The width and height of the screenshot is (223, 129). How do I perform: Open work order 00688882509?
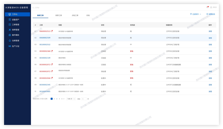45,38
